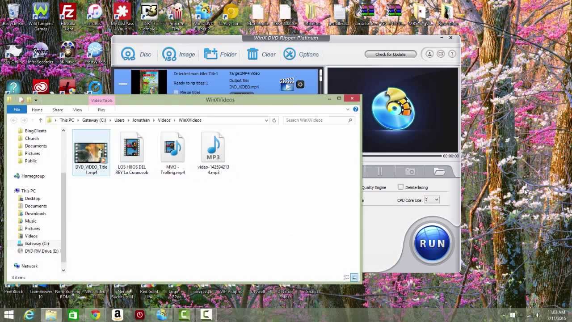Take a snapshot with the camera icon
Image resolution: width=572 pixels, height=322 pixels.
(x=410, y=172)
